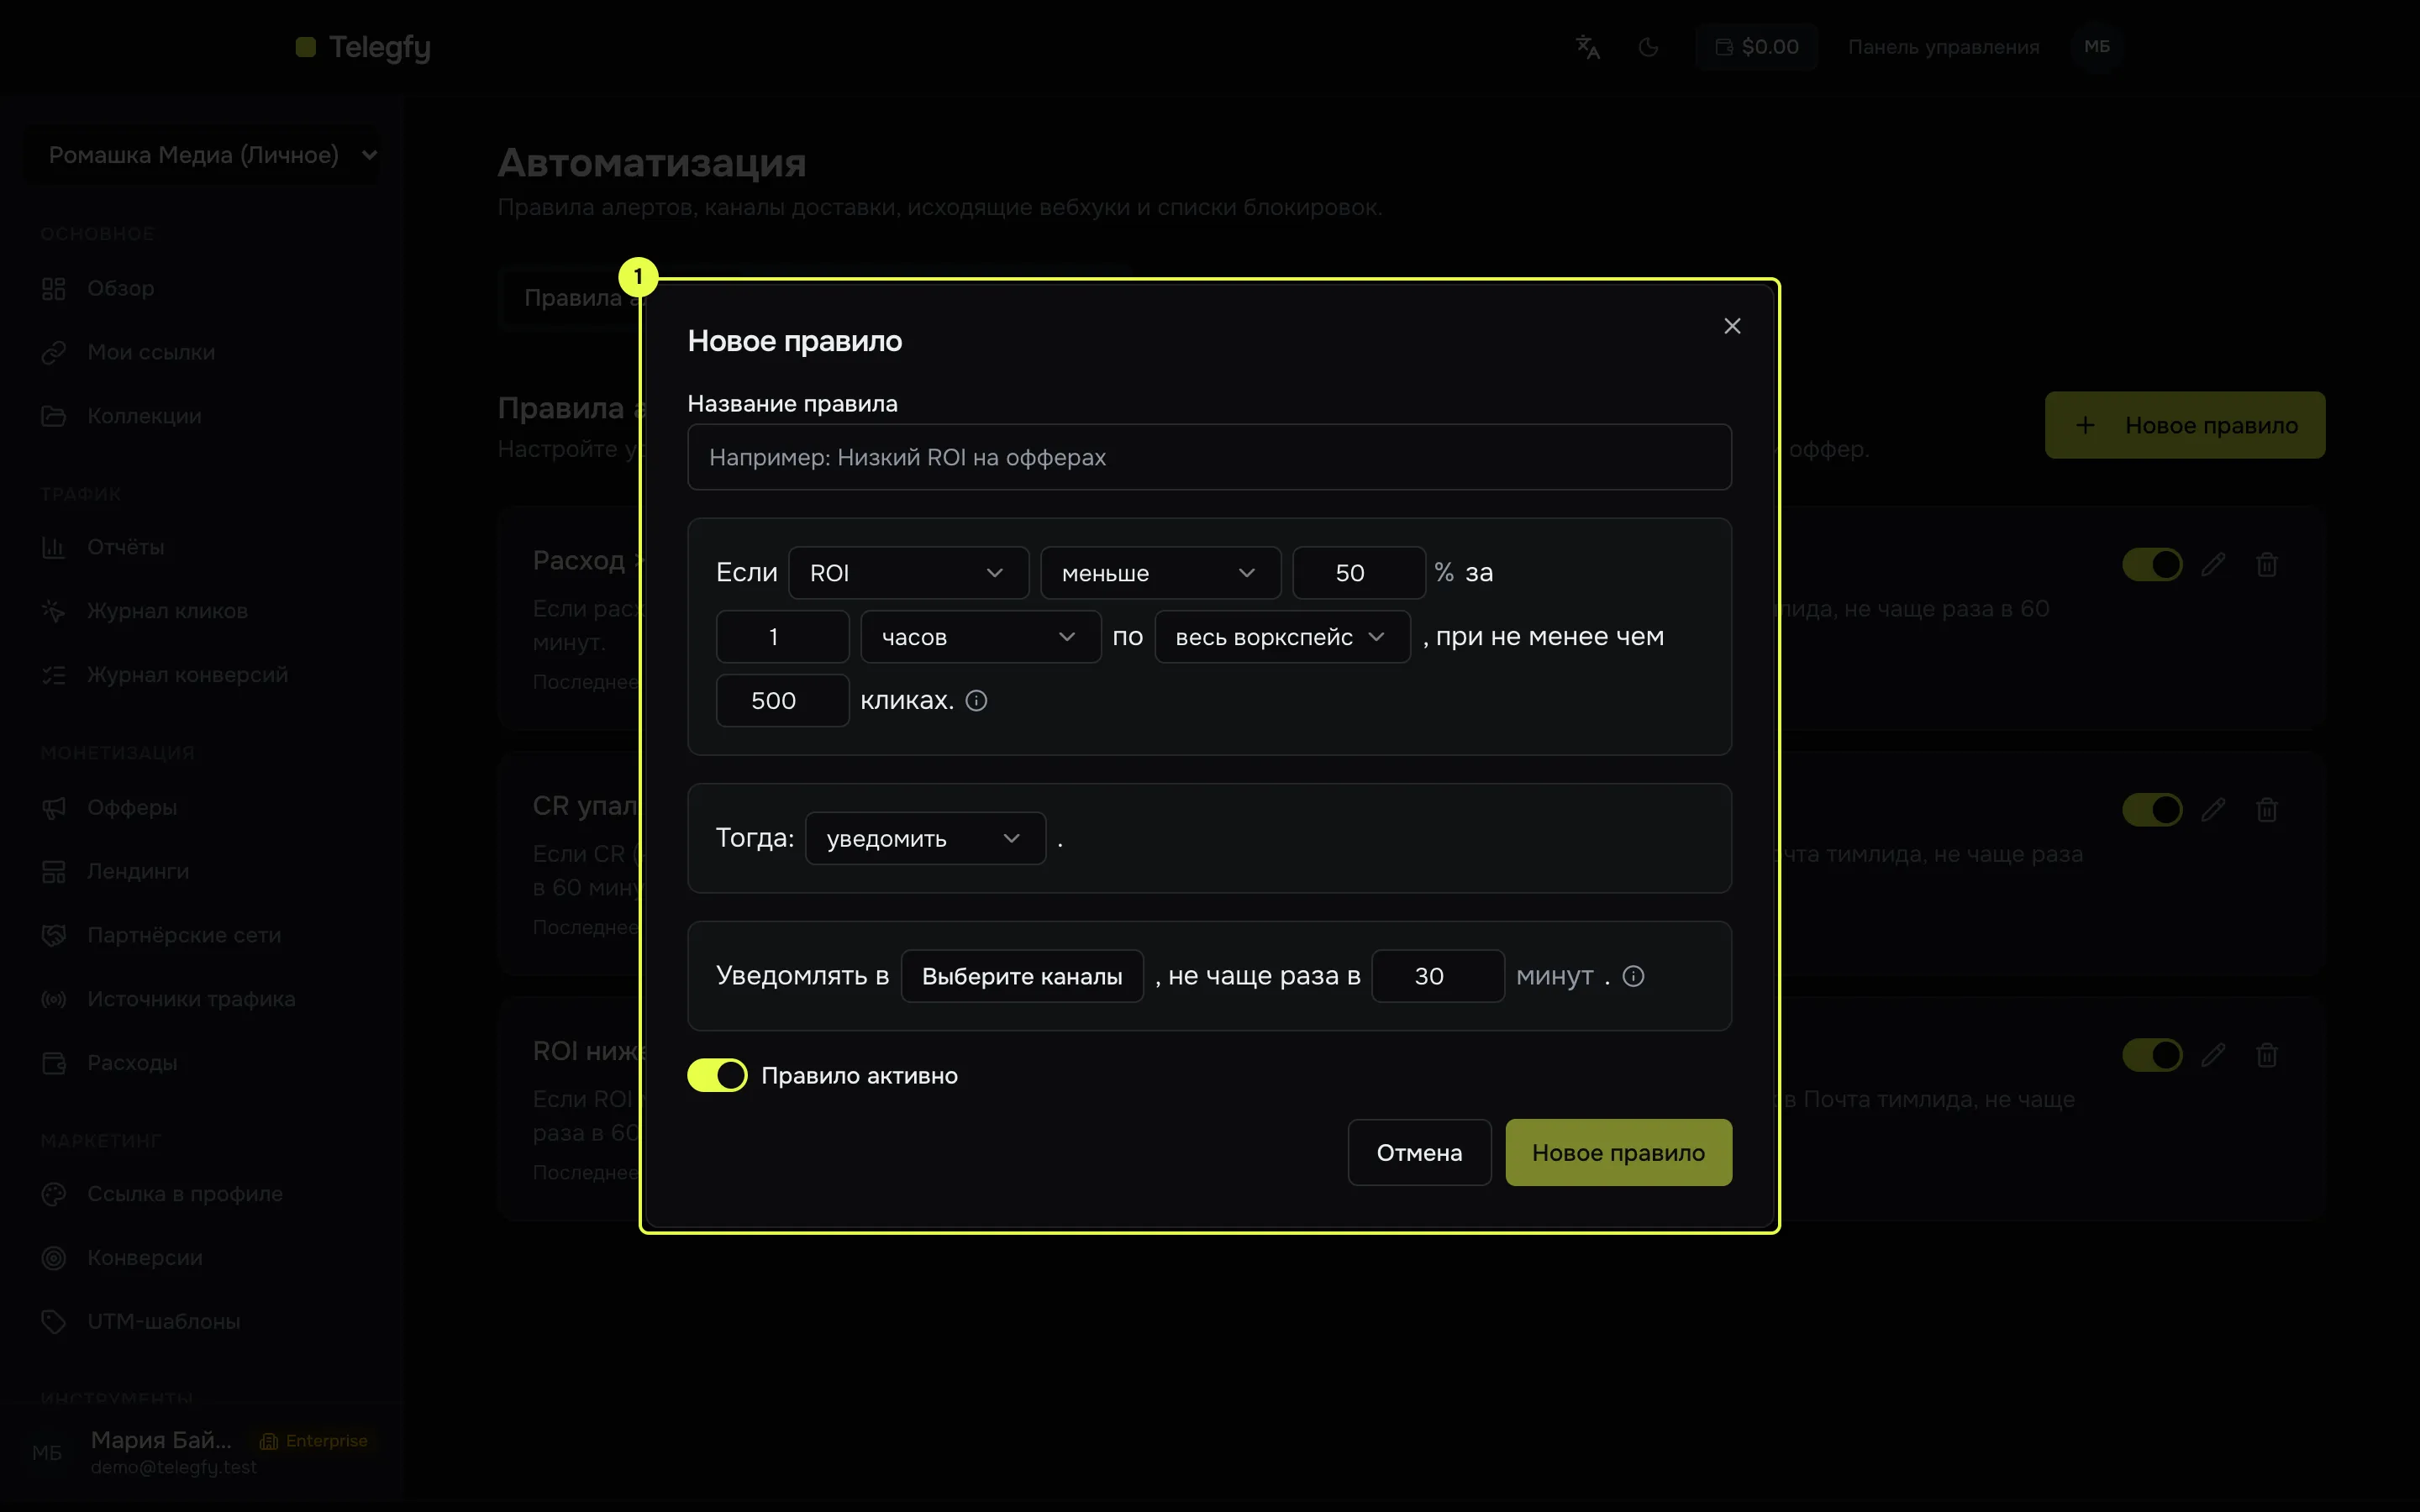Delete the CR упал rule with trash icon
The image size is (2420, 1512).
pyautogui.click(x=2267, y=810)
